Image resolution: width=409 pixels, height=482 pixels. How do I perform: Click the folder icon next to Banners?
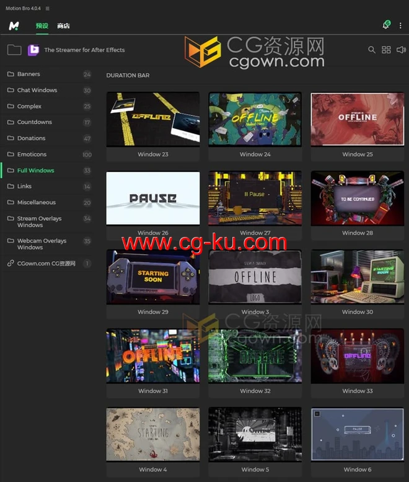click(x=11, y=74)
